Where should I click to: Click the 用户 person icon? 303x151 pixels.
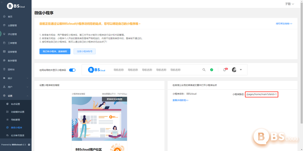coord(4,87)
